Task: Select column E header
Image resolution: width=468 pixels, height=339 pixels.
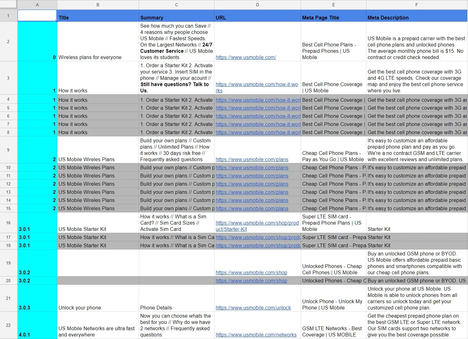Action: (333, 5)
